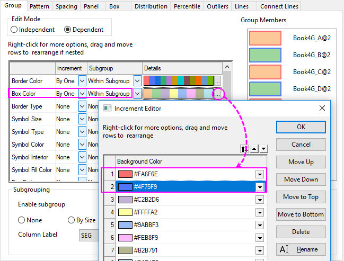
Task: Expand the #FA6F6E color dropdown
Action: (260, 174)
